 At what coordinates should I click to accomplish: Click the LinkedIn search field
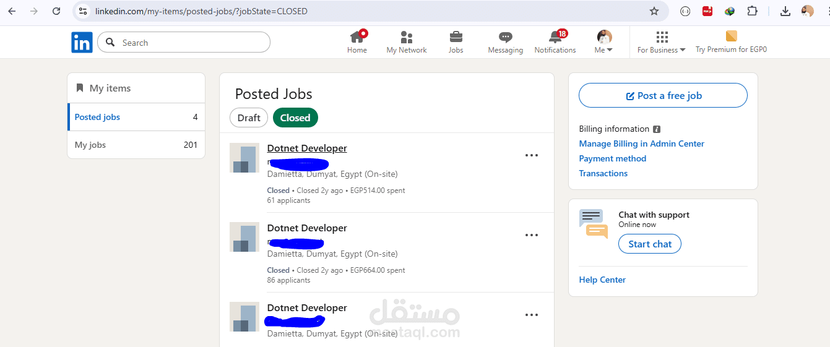point(184,42)
